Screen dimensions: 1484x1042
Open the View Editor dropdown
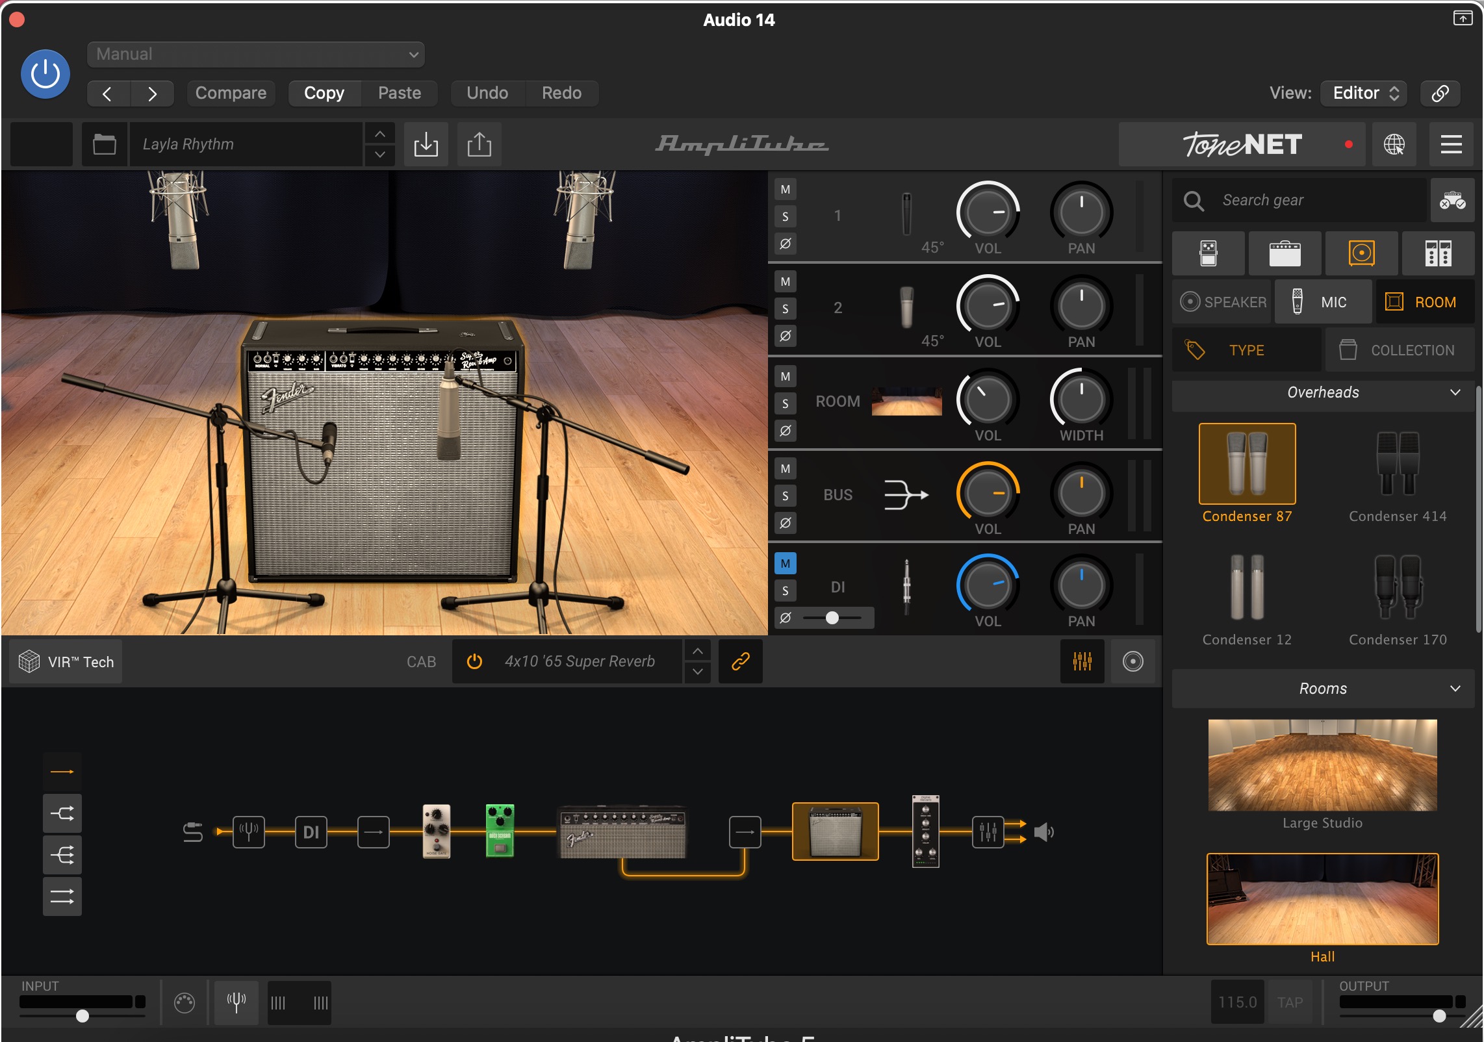[x=1364, y=93]
